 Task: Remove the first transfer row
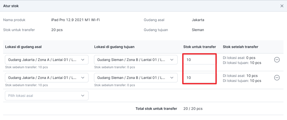click(x=277, y=60)
